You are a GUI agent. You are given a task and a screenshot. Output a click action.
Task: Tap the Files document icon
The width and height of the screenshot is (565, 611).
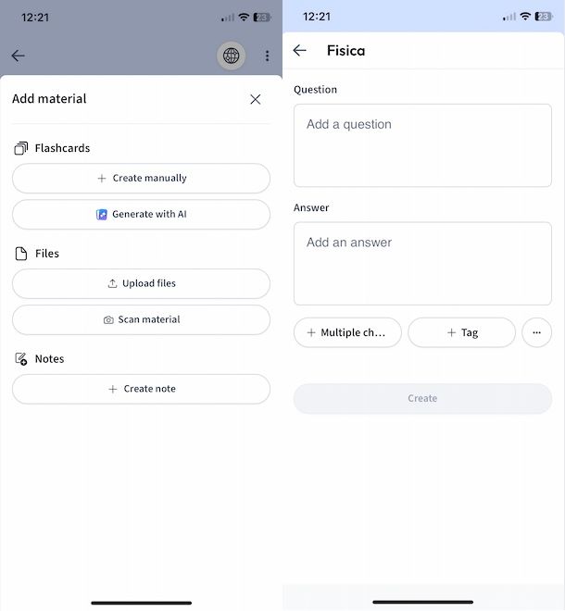(x=21, y=254)
